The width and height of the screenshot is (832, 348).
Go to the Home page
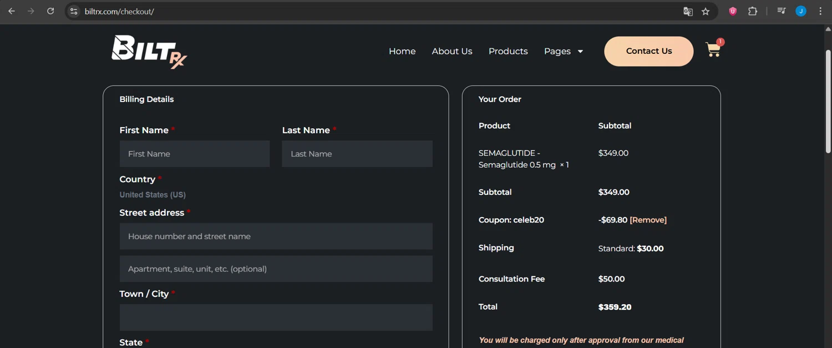402,51
